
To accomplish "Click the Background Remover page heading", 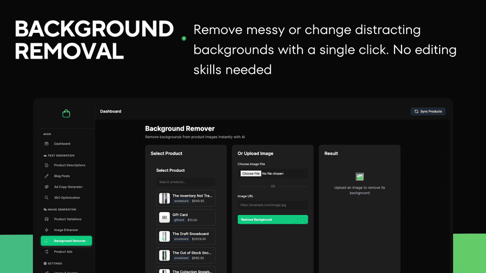I will click(180, 128).
